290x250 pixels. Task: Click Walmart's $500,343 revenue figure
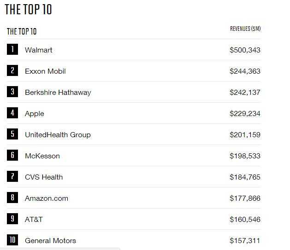245,50
